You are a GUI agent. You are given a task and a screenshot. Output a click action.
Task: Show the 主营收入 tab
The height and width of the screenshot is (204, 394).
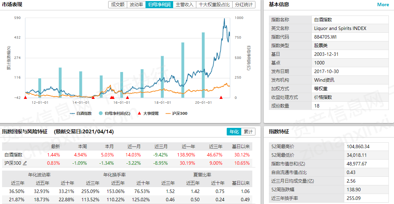point(185,5)
